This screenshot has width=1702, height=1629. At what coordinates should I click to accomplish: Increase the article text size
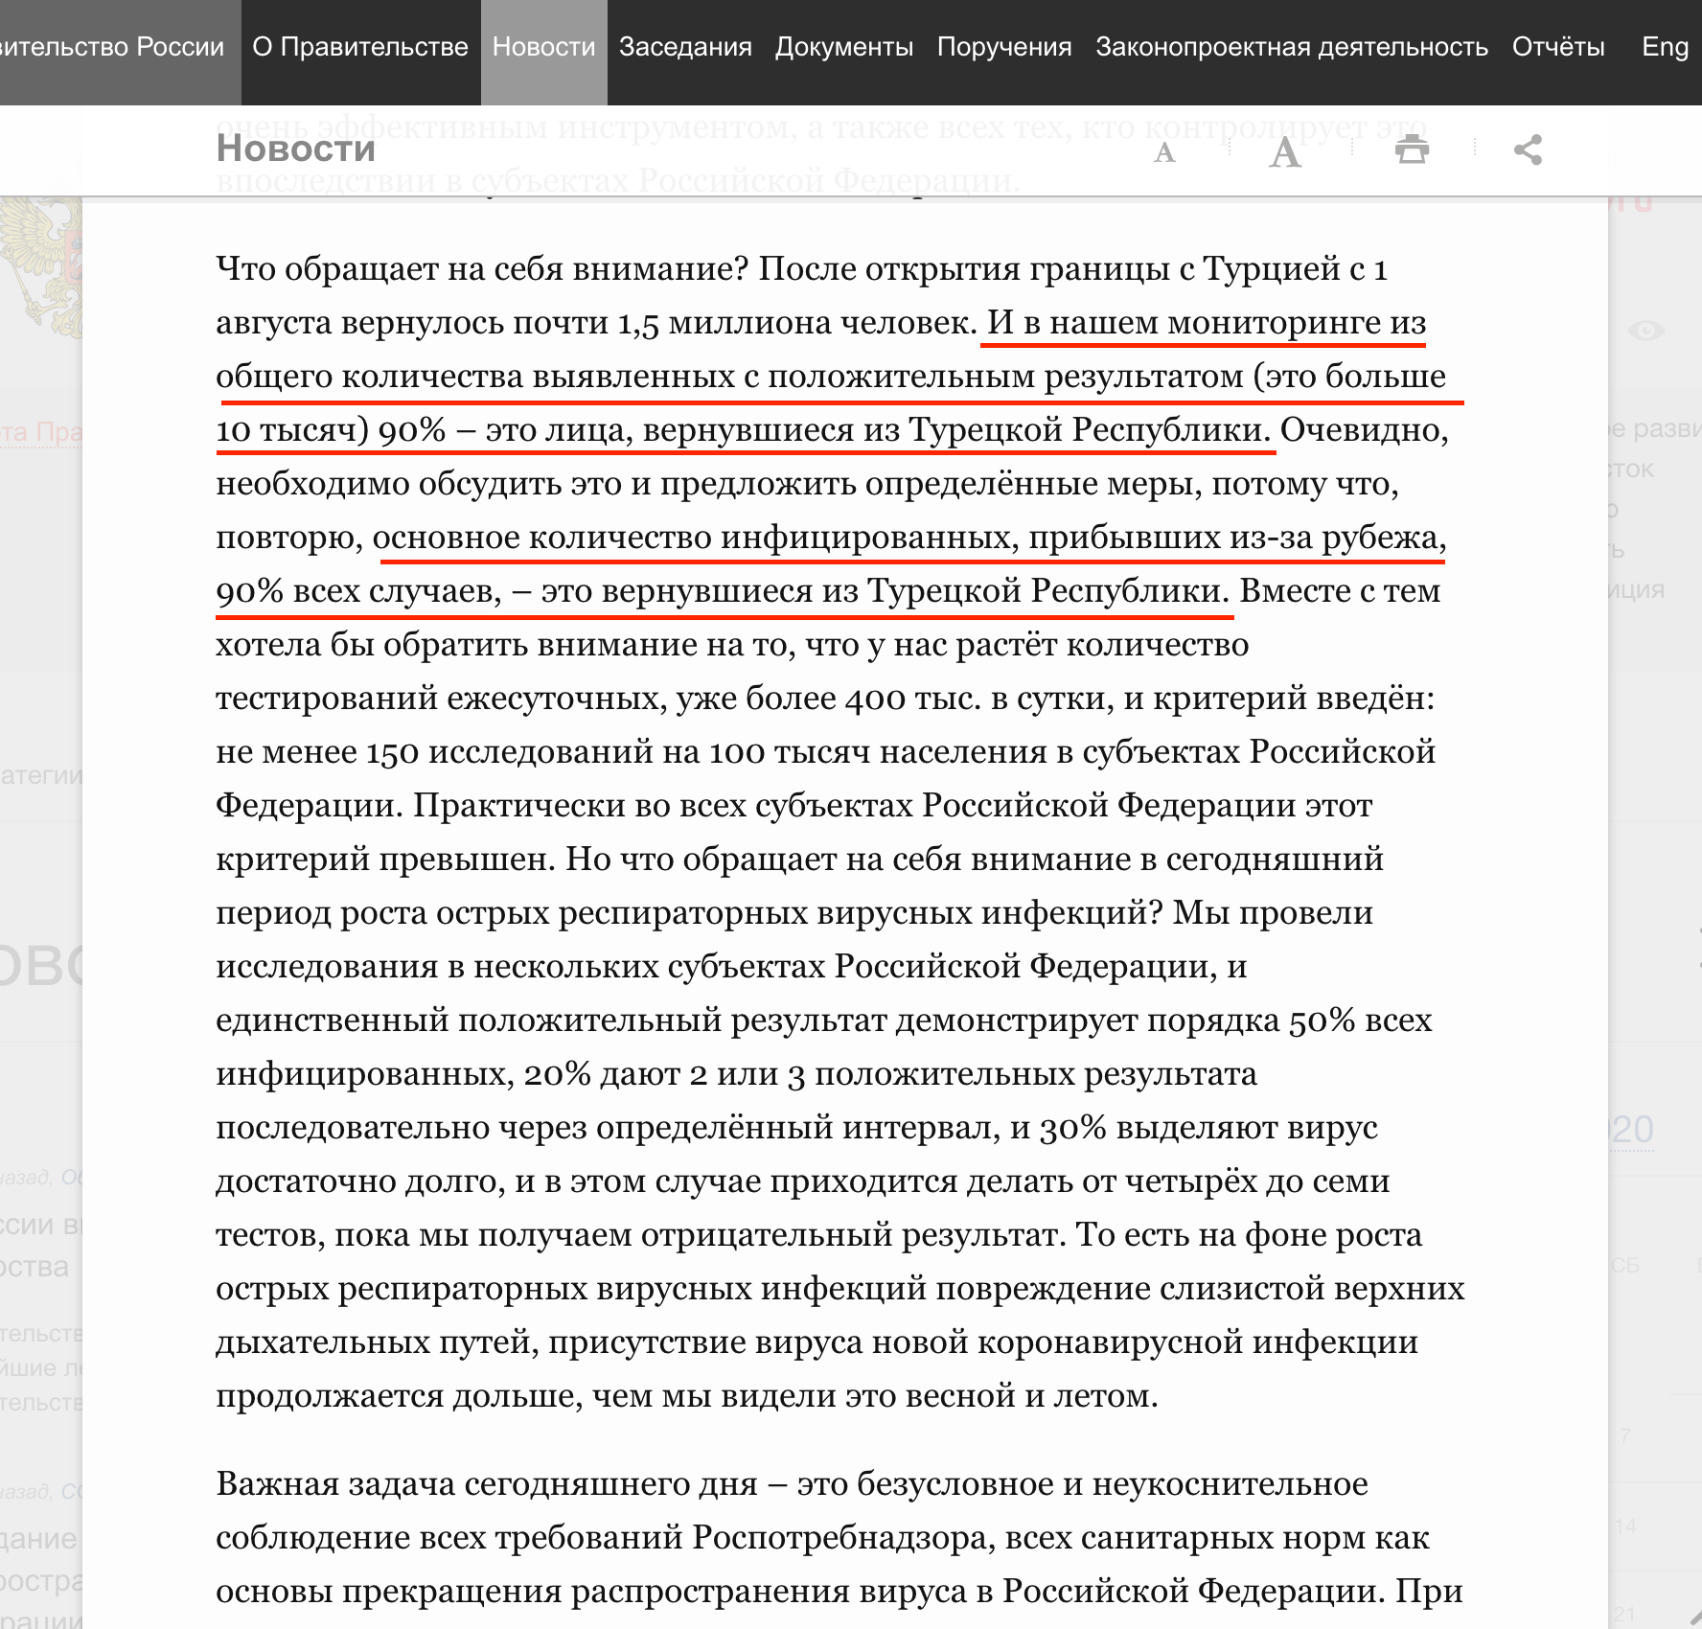[1284, 150]
